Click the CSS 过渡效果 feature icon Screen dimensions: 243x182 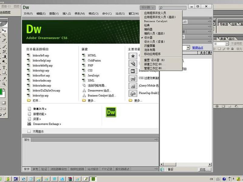[x=133, y=79]
